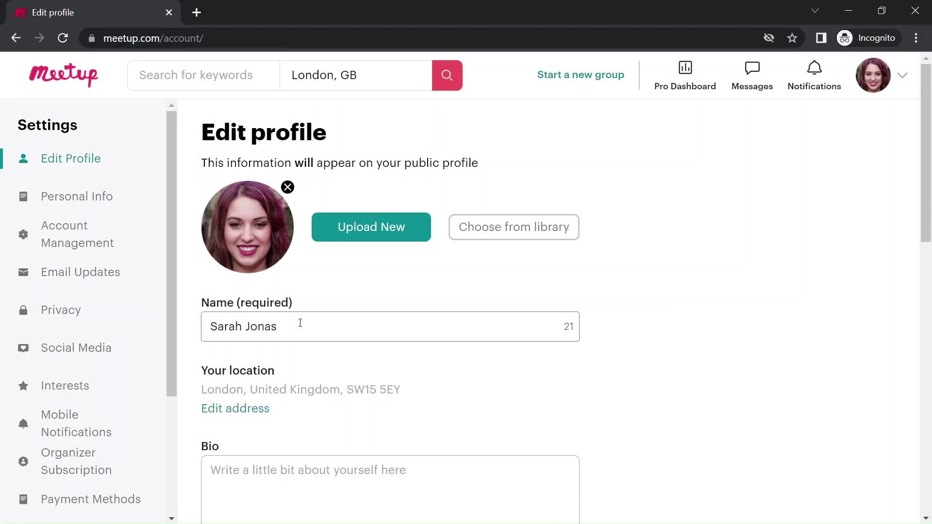Open Pro Dashboard panel
Viewport: 932px width, 524px height.
685,75
